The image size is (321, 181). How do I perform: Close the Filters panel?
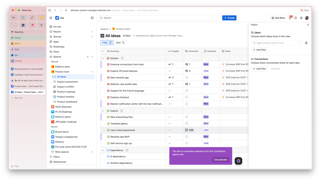coord(308,25)
